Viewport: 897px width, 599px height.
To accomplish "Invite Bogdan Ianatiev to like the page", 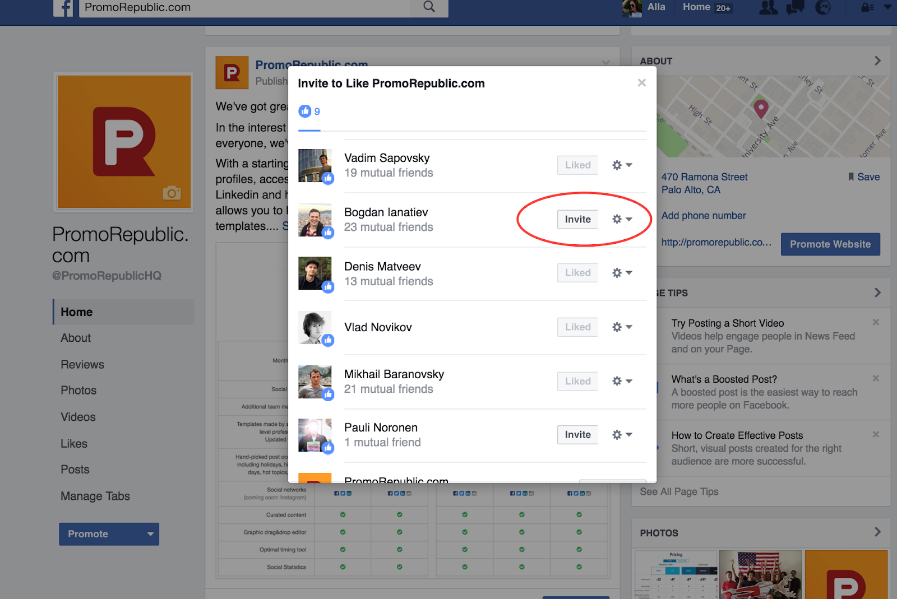I will tap(577, 219).
